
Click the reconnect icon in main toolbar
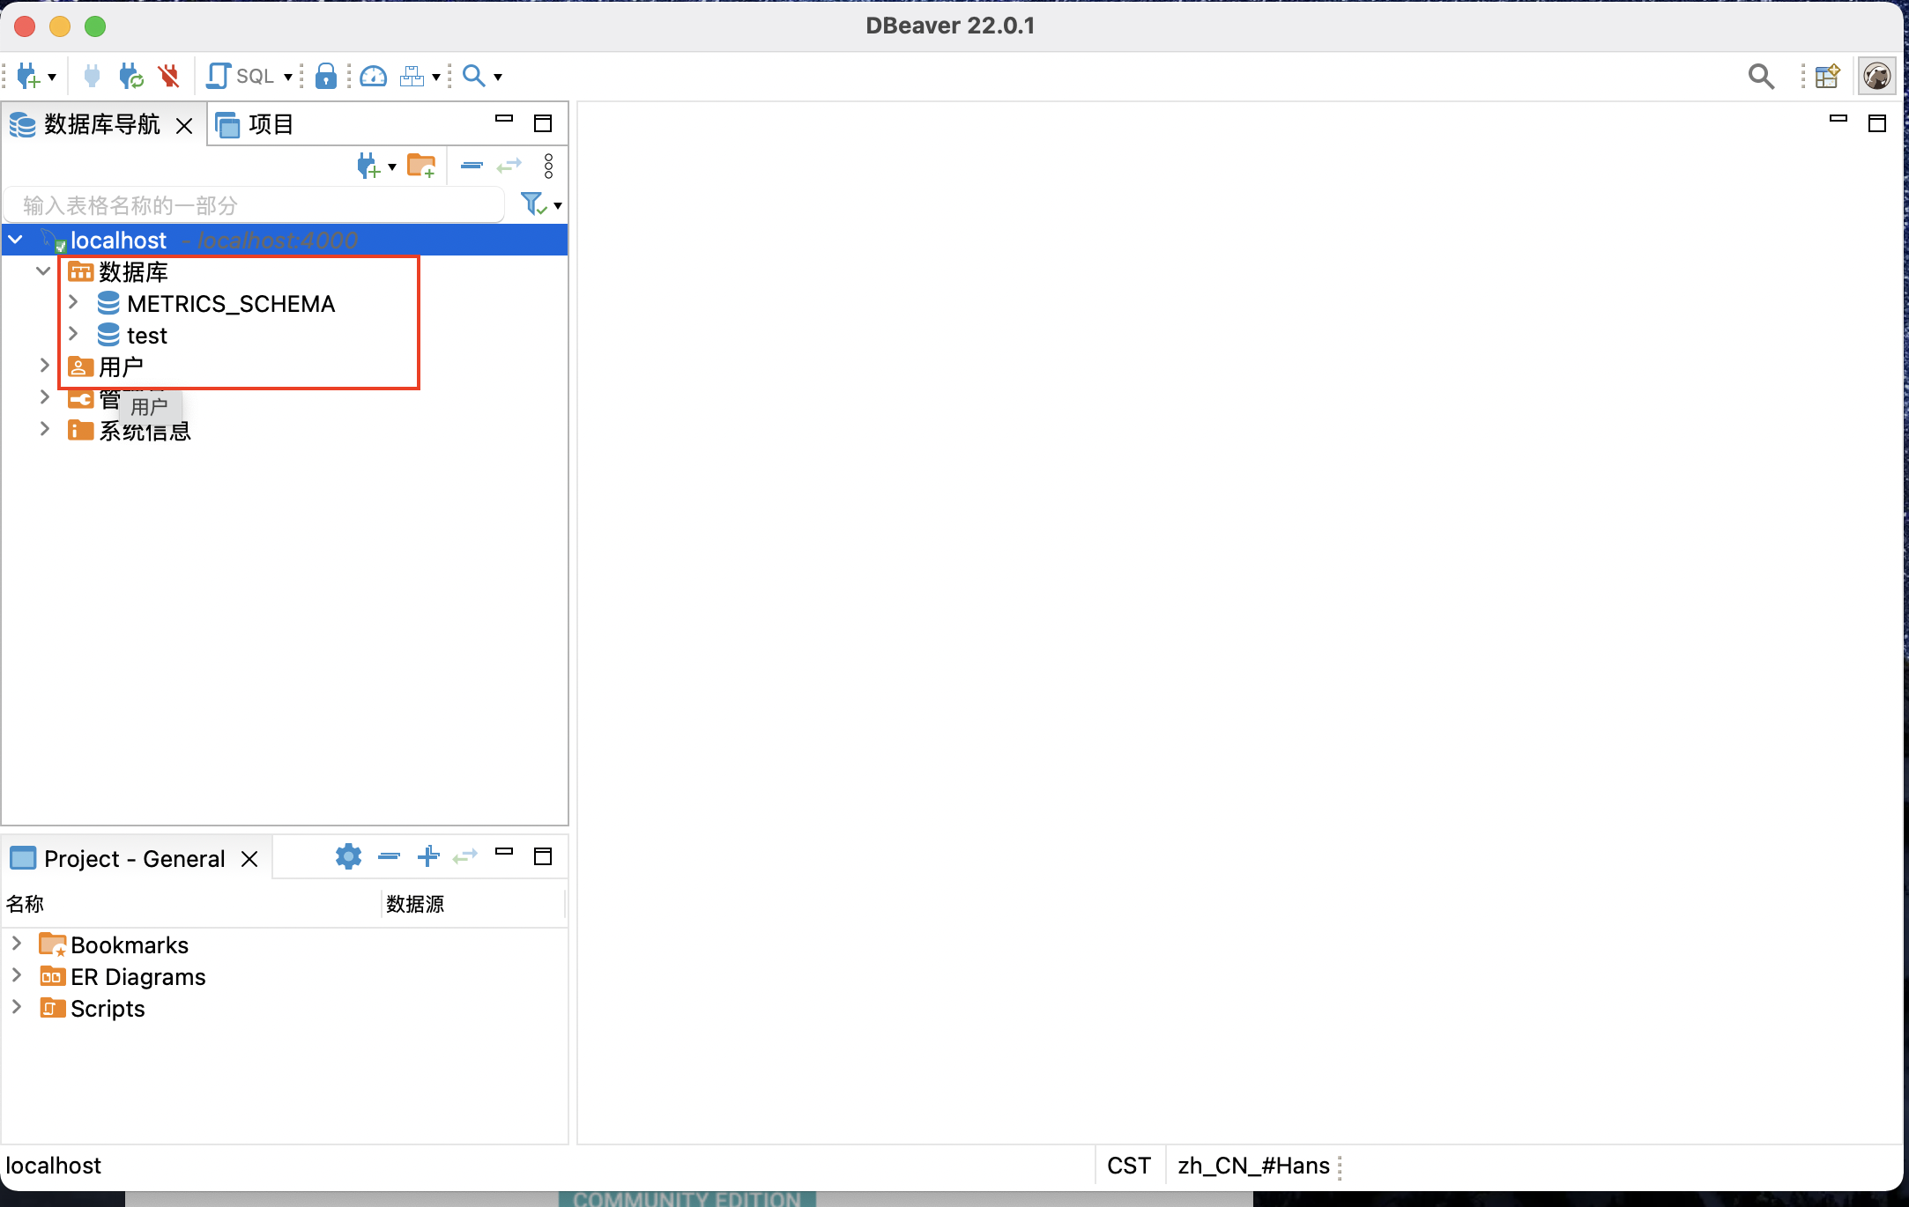tap(131, 77)
